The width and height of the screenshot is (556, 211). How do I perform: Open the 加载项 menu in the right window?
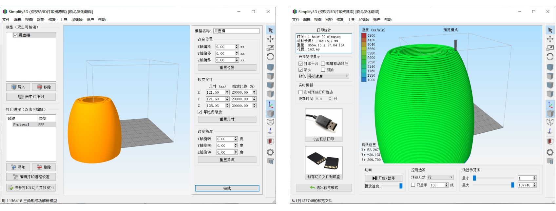pos(364,20)
